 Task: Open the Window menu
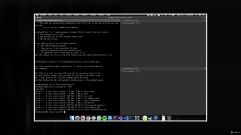(x=101, y=15)
